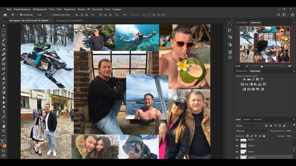Open the Move tool preset picker arrow

coord(17,15)
